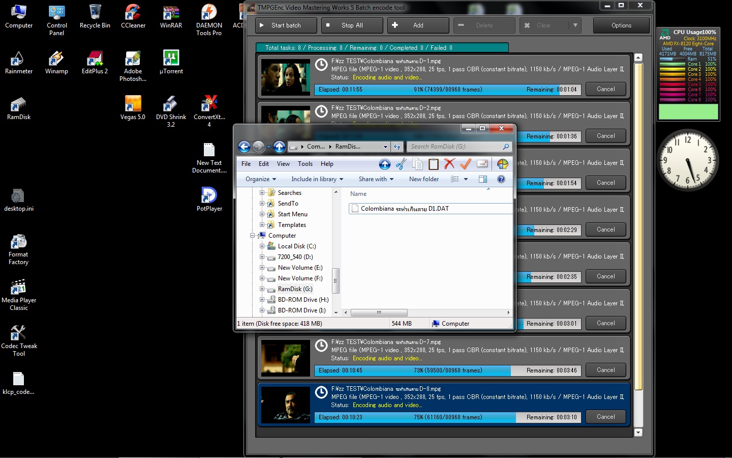This screenshot has height=458, width=732.
Task: Click the envelope icon in Explorer toolbar
Action: (482, 164)
